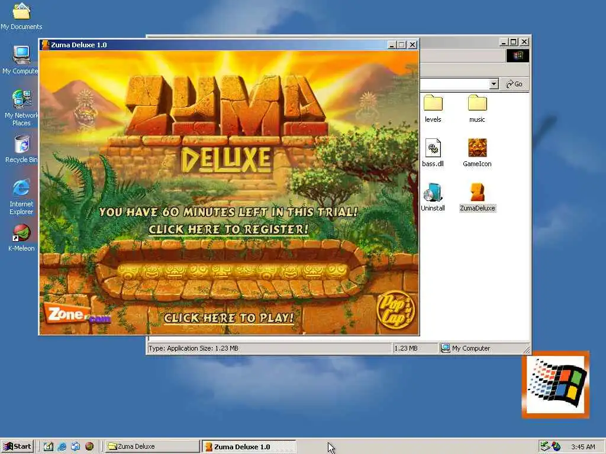Launch K-Meleon from quick launch bar
606x454 pixels.
point(89,447)
